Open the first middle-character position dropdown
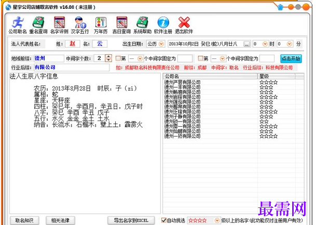The image size is (316, 225). click(x=140, y=58)
